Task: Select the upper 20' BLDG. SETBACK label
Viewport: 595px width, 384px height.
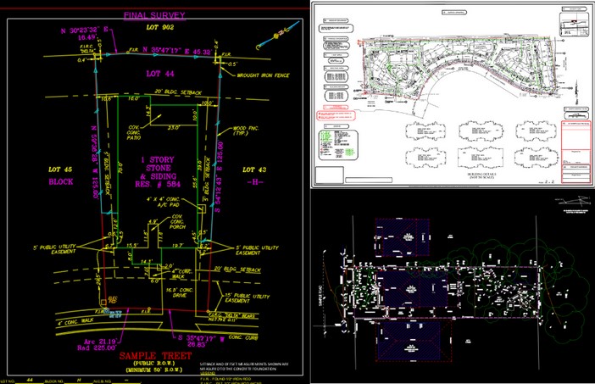Action: point(178,92)
